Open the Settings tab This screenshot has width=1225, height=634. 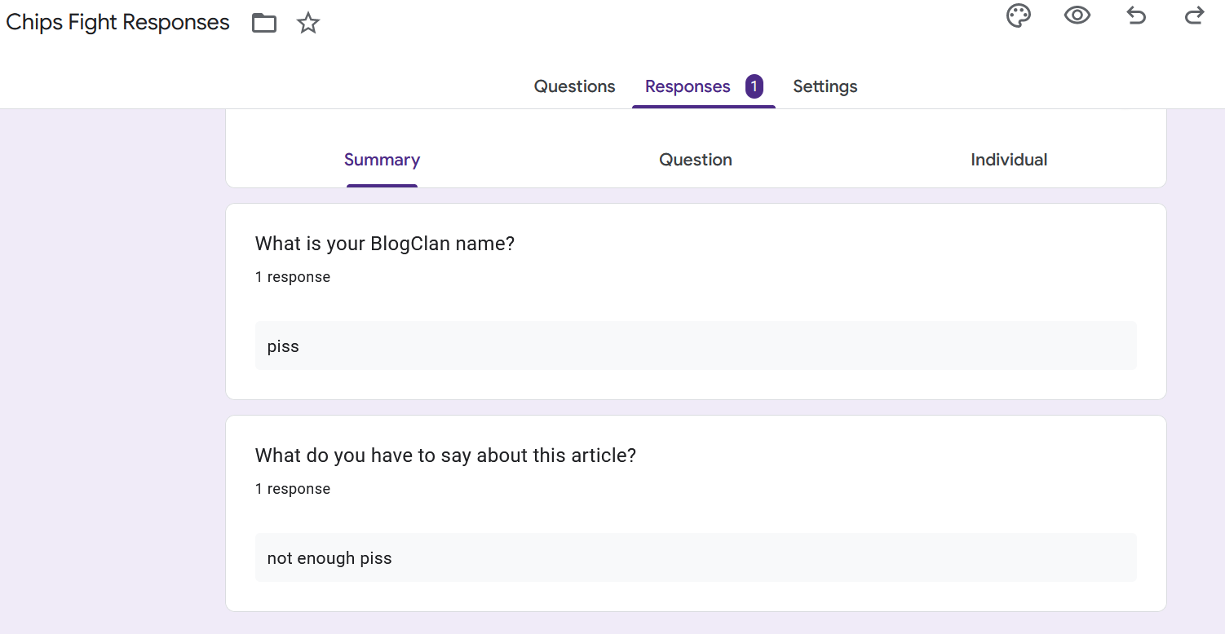pos(825,86)
